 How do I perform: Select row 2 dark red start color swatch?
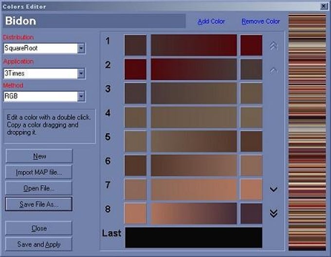pyautogui.click(x=135, y=69)
